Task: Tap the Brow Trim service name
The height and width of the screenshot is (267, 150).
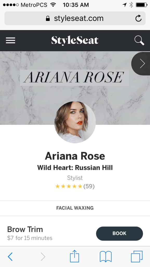Action: click(x=25, y=229)
